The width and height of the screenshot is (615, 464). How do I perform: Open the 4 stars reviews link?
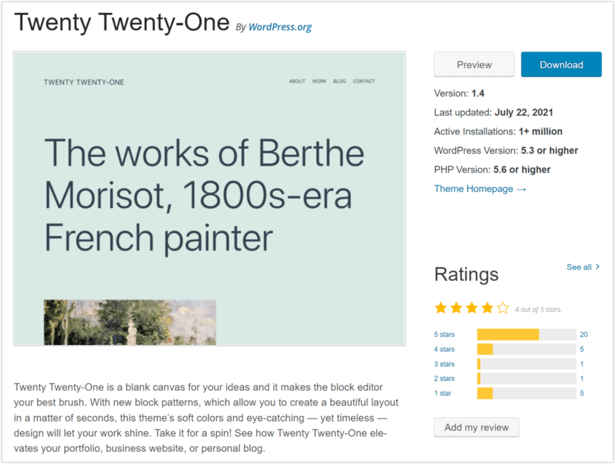click(444, 349)
